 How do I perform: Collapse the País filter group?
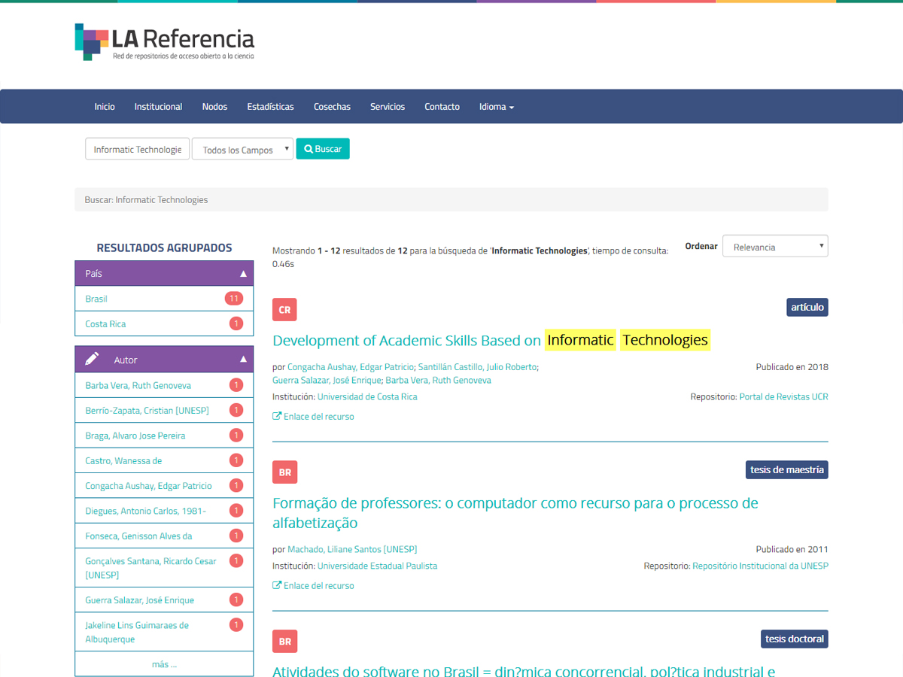(243, 274)
